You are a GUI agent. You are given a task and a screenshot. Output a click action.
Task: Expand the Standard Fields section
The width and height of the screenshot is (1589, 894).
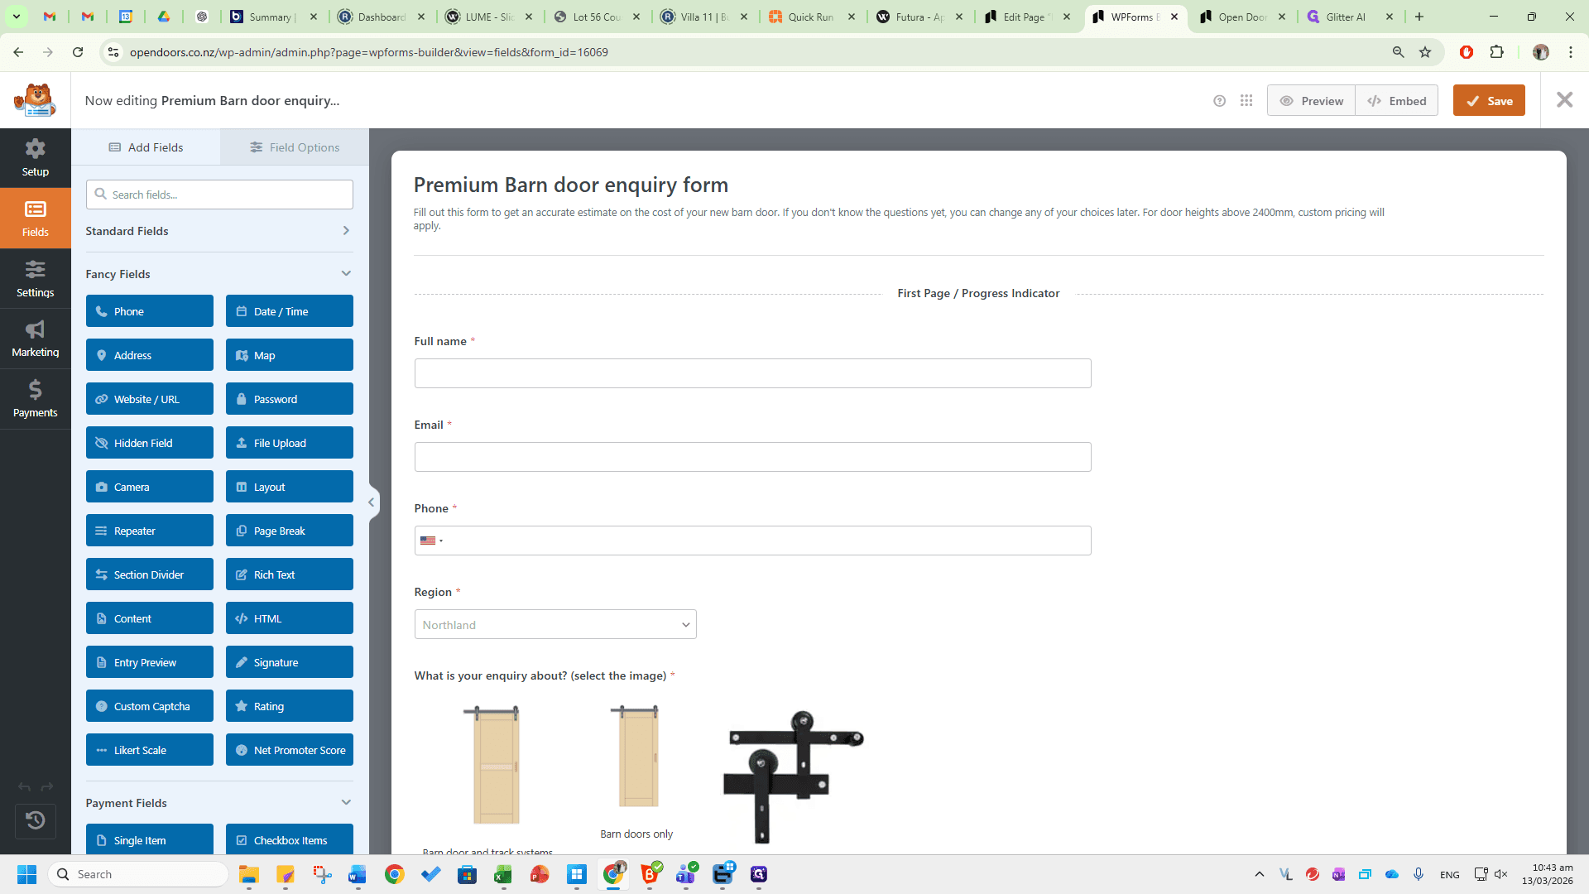click(219, 231)
